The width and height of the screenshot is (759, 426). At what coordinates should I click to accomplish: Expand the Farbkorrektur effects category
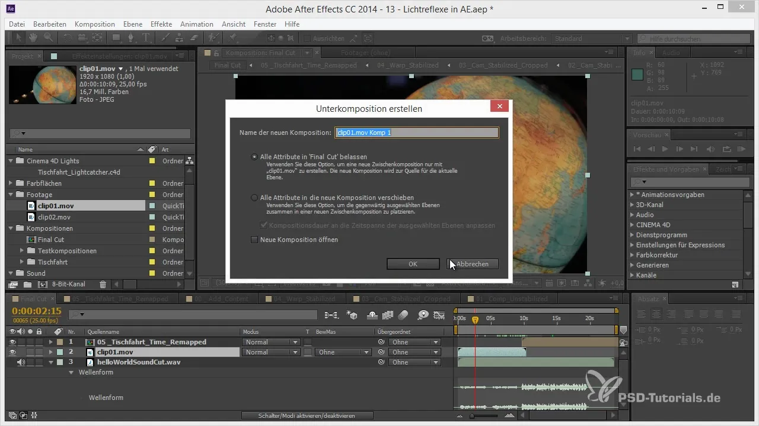[632, 255]
